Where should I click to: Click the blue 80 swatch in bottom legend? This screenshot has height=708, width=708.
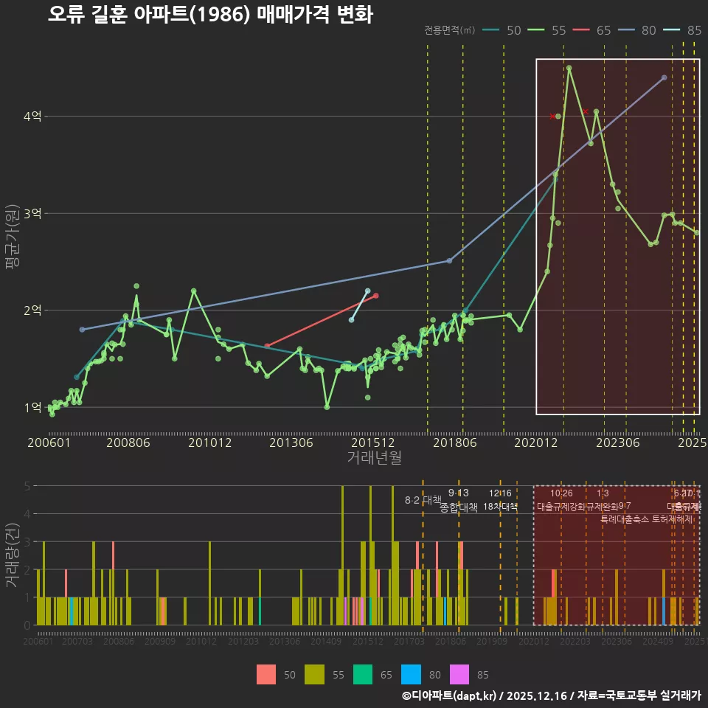412,674
